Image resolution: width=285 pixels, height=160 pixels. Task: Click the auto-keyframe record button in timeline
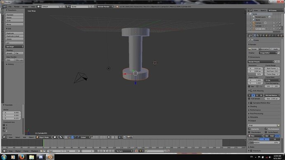pyautogui.click(x=136, y=151)
